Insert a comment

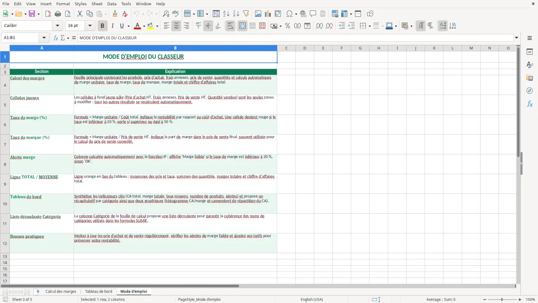[313, 14]
